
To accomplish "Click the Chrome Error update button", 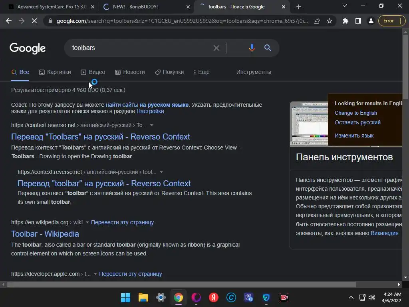I will pos(392,21).
